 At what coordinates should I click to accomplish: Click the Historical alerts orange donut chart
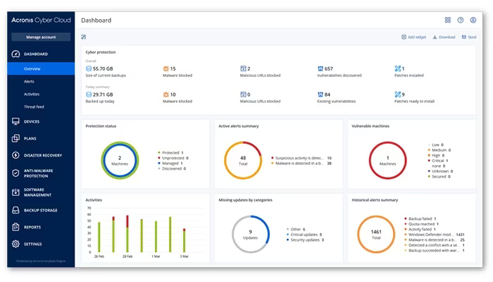pyautogui.click(x=376, y=234)
